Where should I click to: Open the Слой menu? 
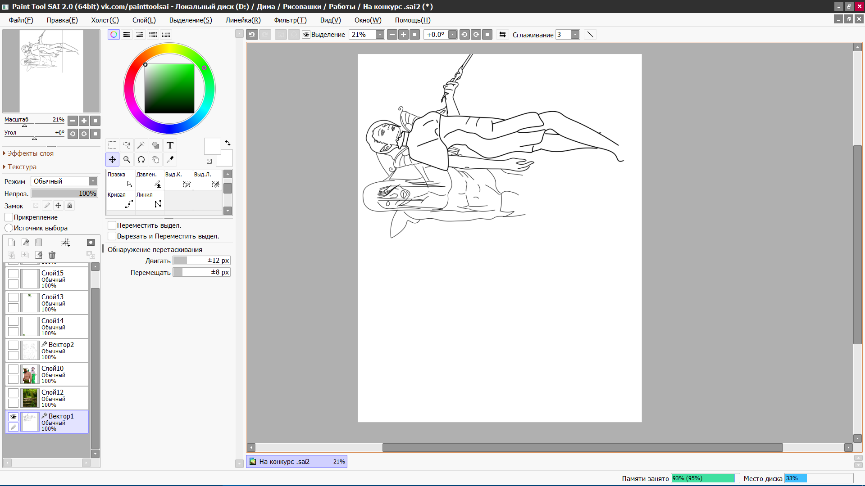click(x=144, y=20)
